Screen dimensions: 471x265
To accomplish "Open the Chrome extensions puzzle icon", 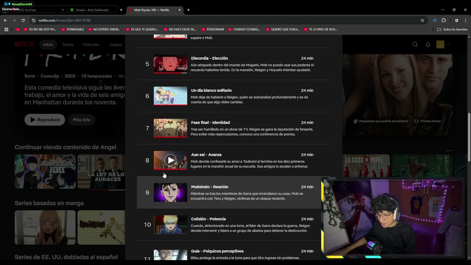I will coord(443,20).
